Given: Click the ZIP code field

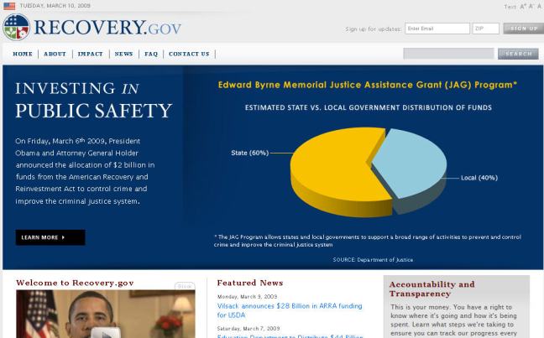Looking at the screenshot, I should pos(486,29).
